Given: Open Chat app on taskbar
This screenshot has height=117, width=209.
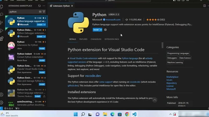Looking at the screenshot, I should pos(97,114).
